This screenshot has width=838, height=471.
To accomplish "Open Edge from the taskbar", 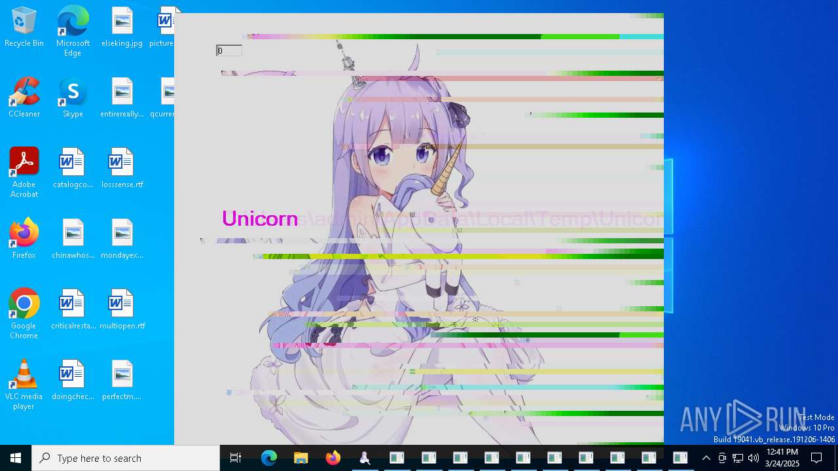I will click(269, 458).
